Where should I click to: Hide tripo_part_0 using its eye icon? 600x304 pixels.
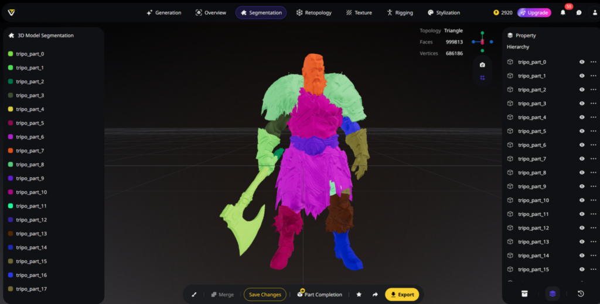[x=582, y=62]
